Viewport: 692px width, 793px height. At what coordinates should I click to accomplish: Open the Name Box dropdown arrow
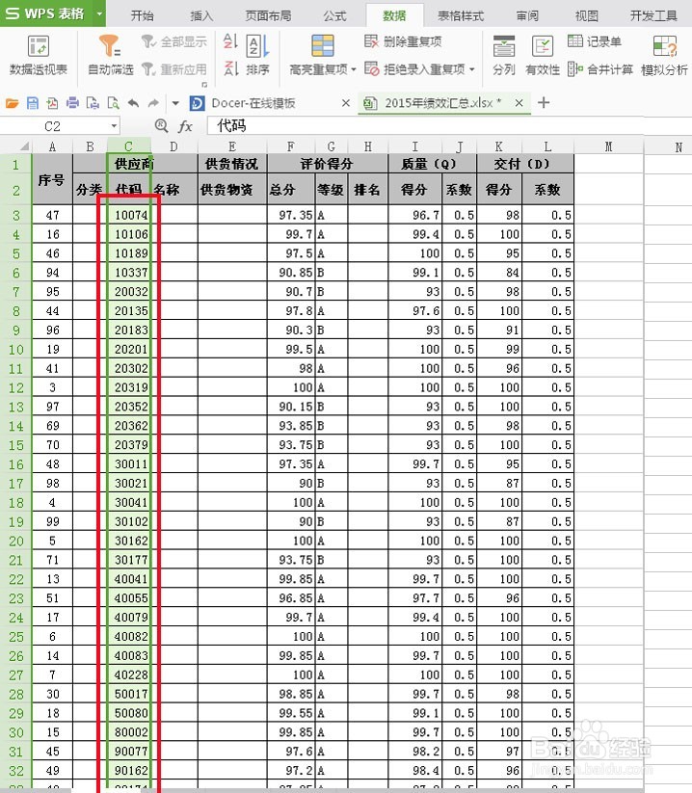114,126
